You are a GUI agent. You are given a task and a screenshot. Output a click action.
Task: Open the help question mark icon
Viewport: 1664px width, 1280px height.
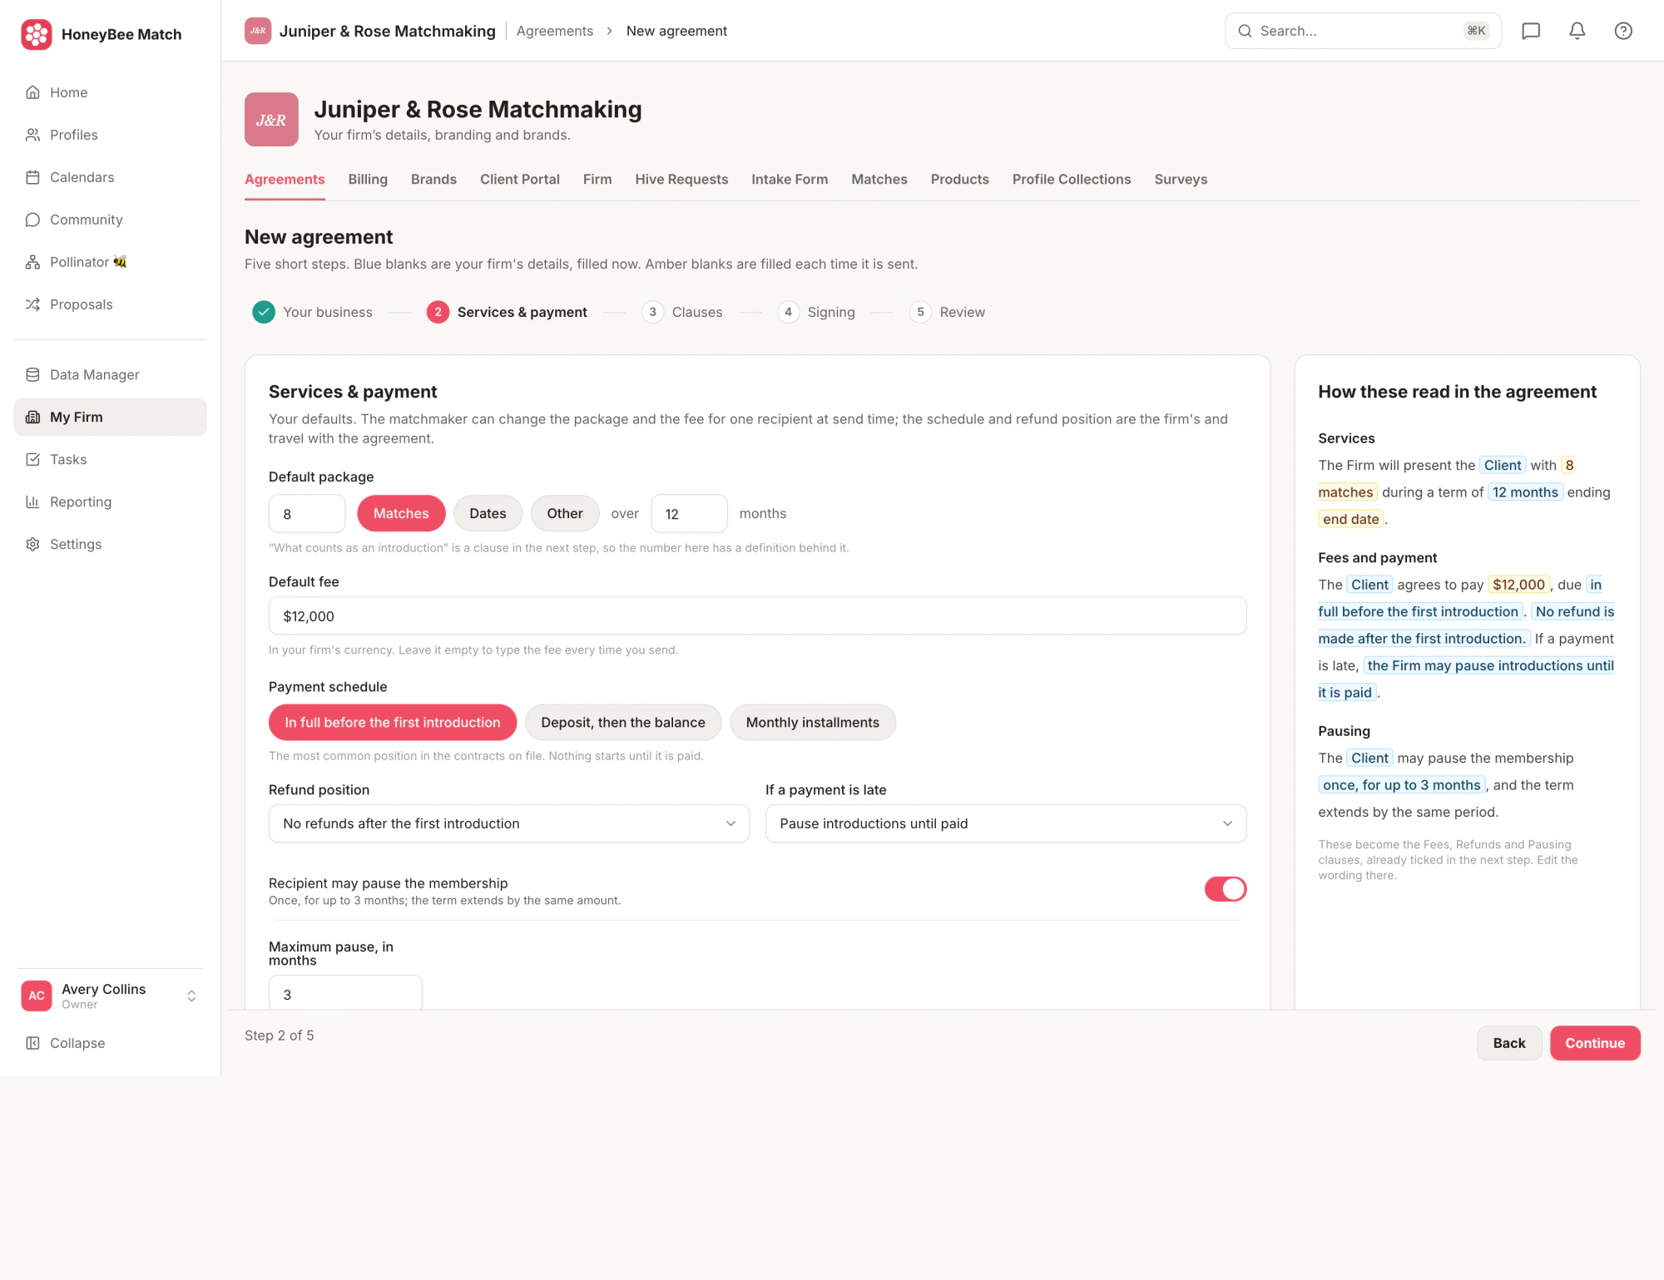point(1622,31)
